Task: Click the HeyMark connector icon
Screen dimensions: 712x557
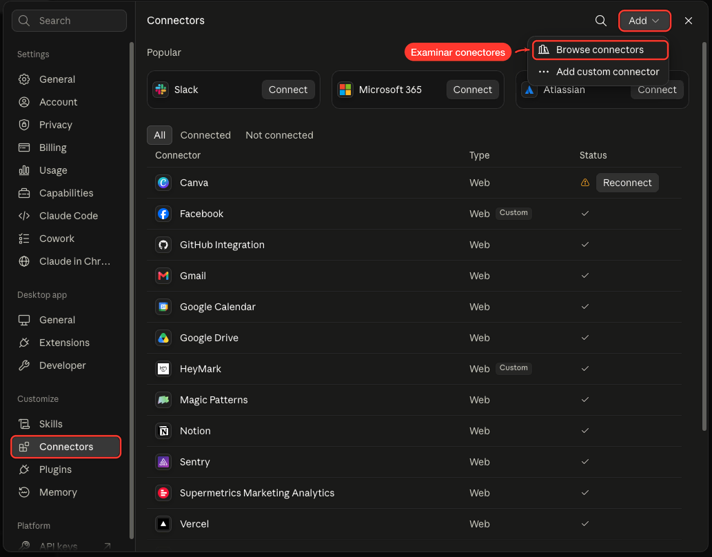Action: 163,369
